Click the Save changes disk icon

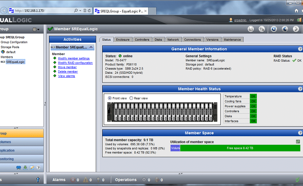click(x=251, y=29)
